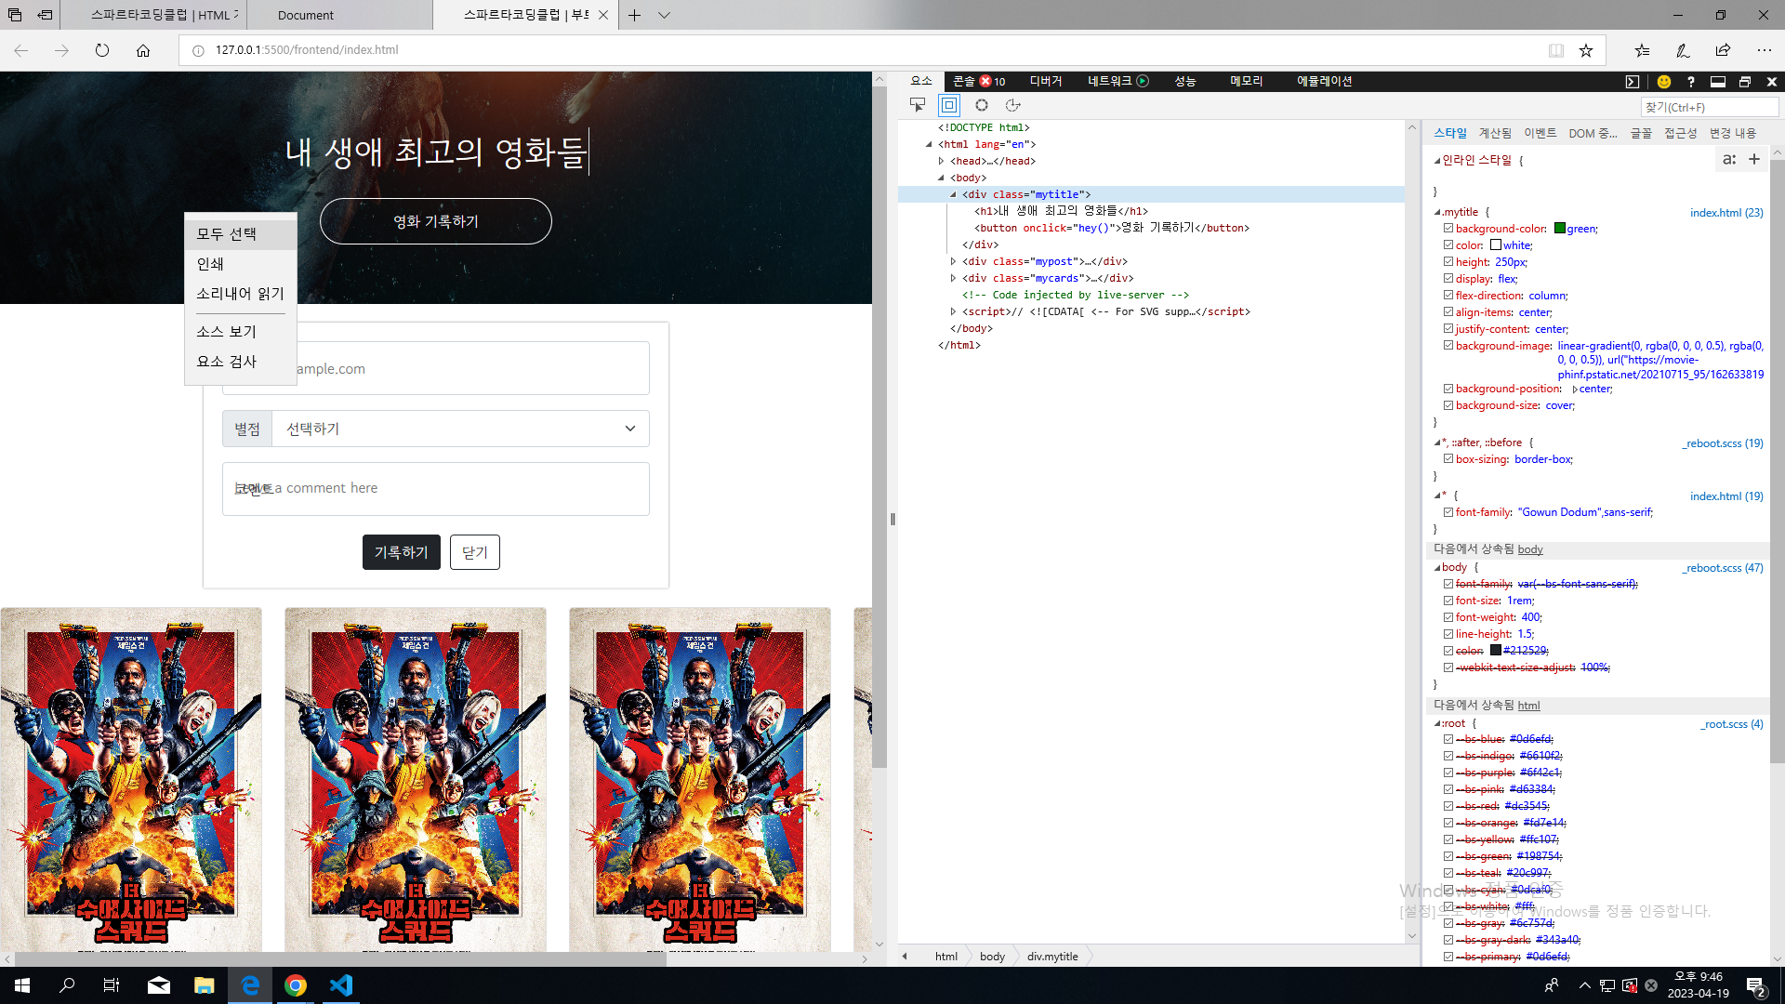1785x1004 pixels.
Task: Toggle display: flex property checkbox
Action: point(1448,279)
